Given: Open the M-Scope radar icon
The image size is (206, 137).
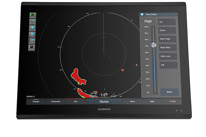Looking at the screenshot, I should point(33,47).
